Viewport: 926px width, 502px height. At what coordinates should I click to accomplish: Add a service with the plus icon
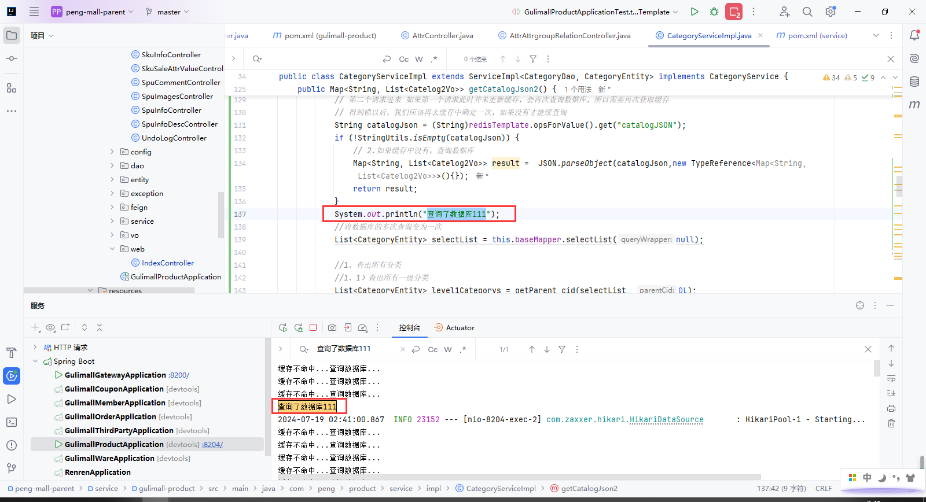pos(35,327)
